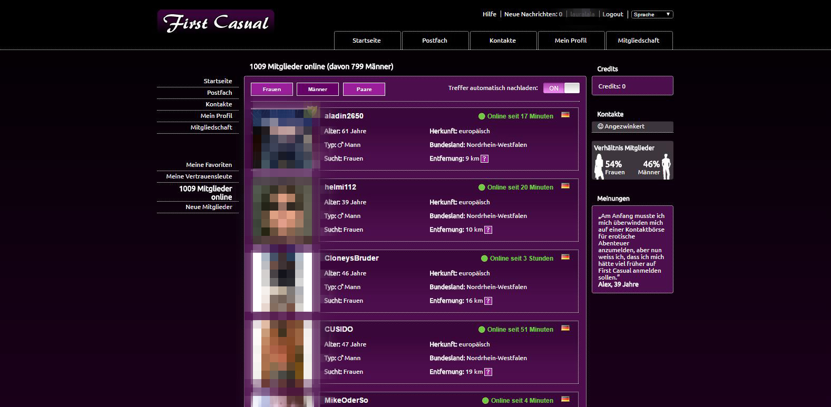Click the testimonial from Alex, 39 Jahre
The image size is (831, 407).
tap(632, 250)
